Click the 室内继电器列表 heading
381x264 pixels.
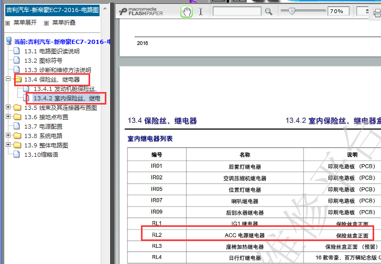(x=150, y=139)
